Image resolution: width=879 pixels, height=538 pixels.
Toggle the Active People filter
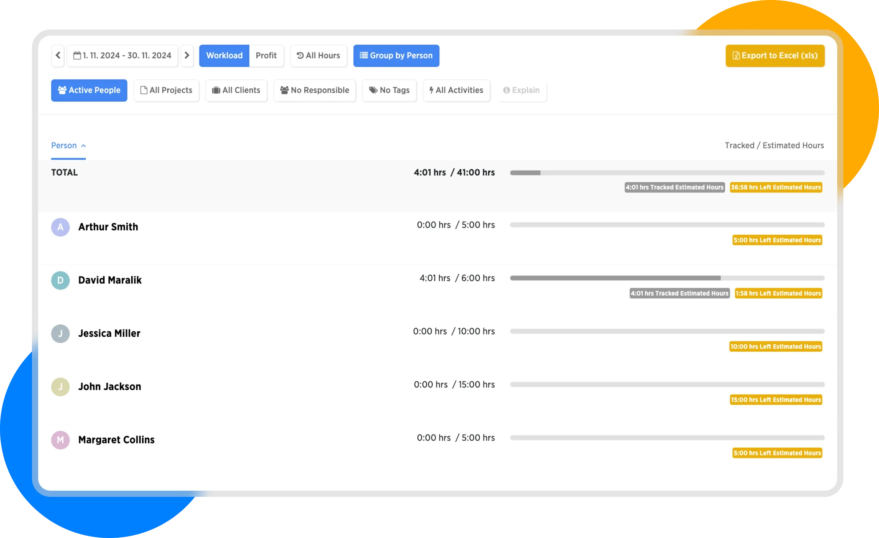point(89,90)
